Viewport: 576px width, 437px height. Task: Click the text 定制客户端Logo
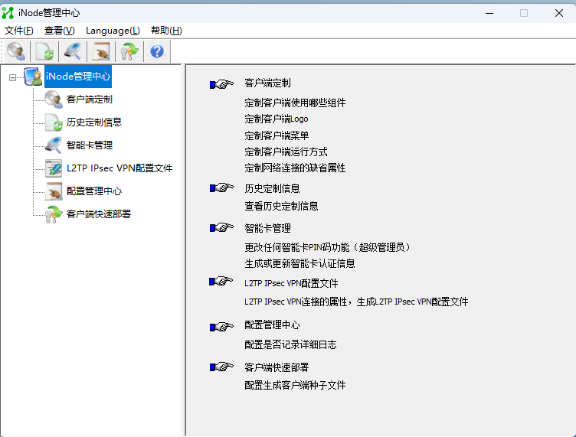tap(277, 119)
